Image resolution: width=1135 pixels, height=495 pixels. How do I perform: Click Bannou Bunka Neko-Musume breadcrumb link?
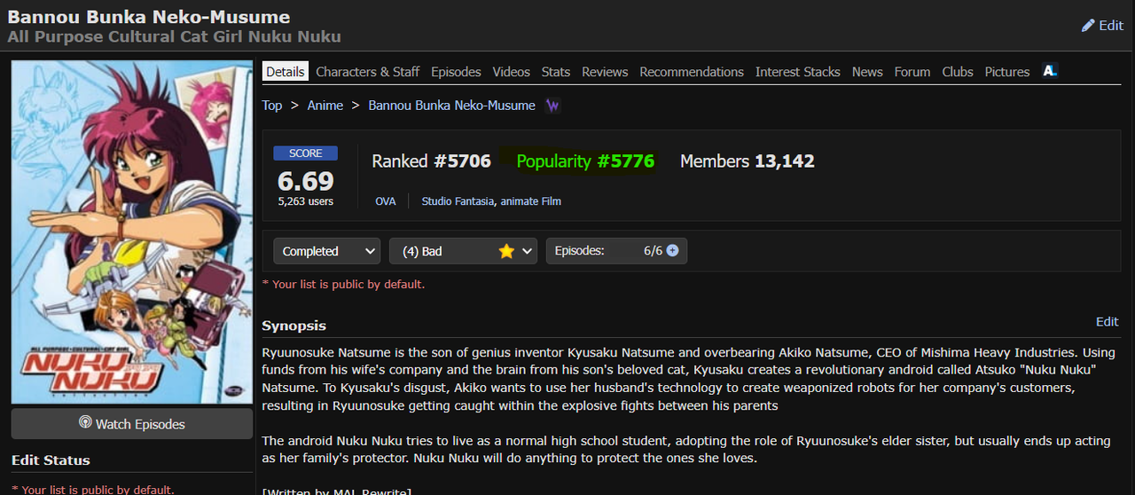tap(452, 106)
